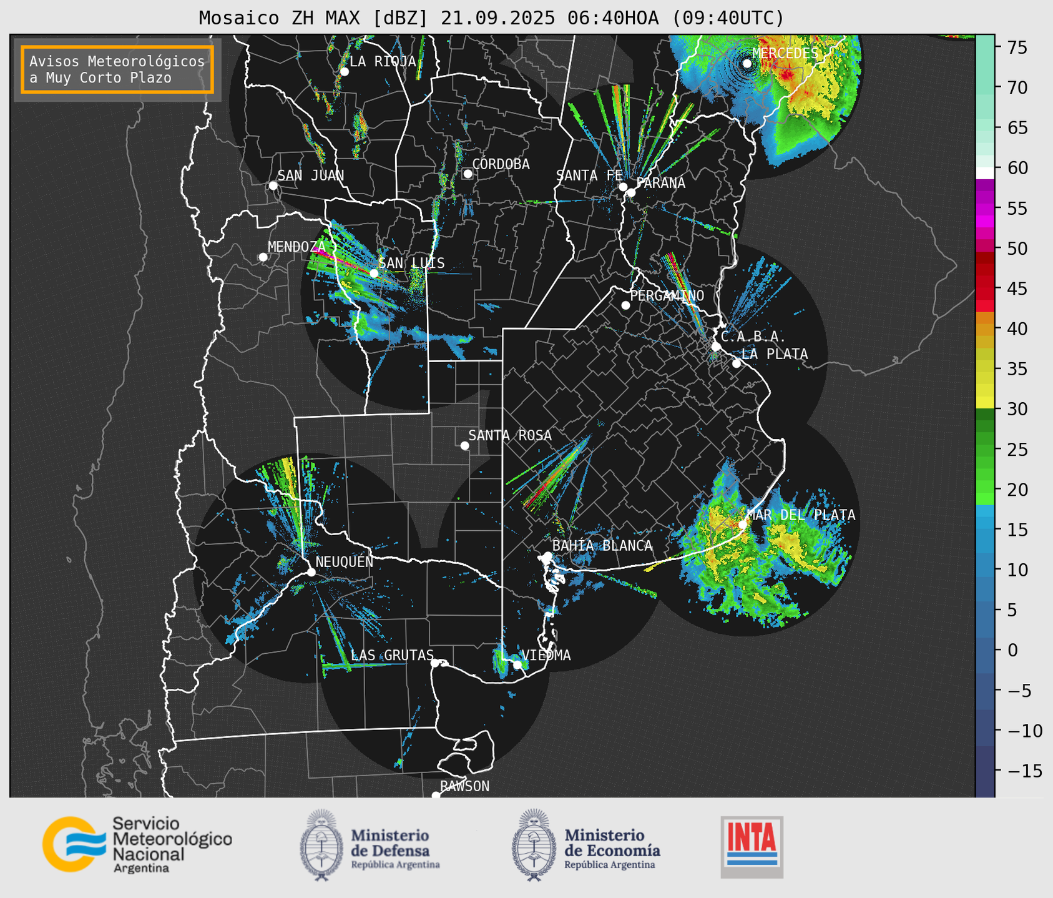This screenshot has height=898, width=1053.
Task: Click the SANTA ROSA city marker dot
Action: (x=464, y=445)
